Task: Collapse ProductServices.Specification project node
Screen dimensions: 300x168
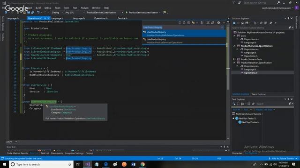Action: [234, 46]
